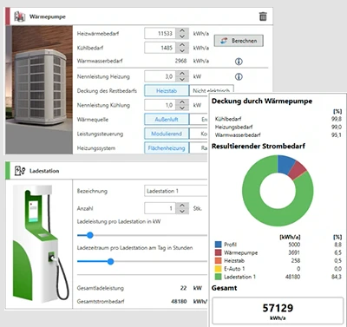This screenshot has width=347, height=327.
Task: Open info icon beside Warmwasserbedarf
Action: [239, 62]
